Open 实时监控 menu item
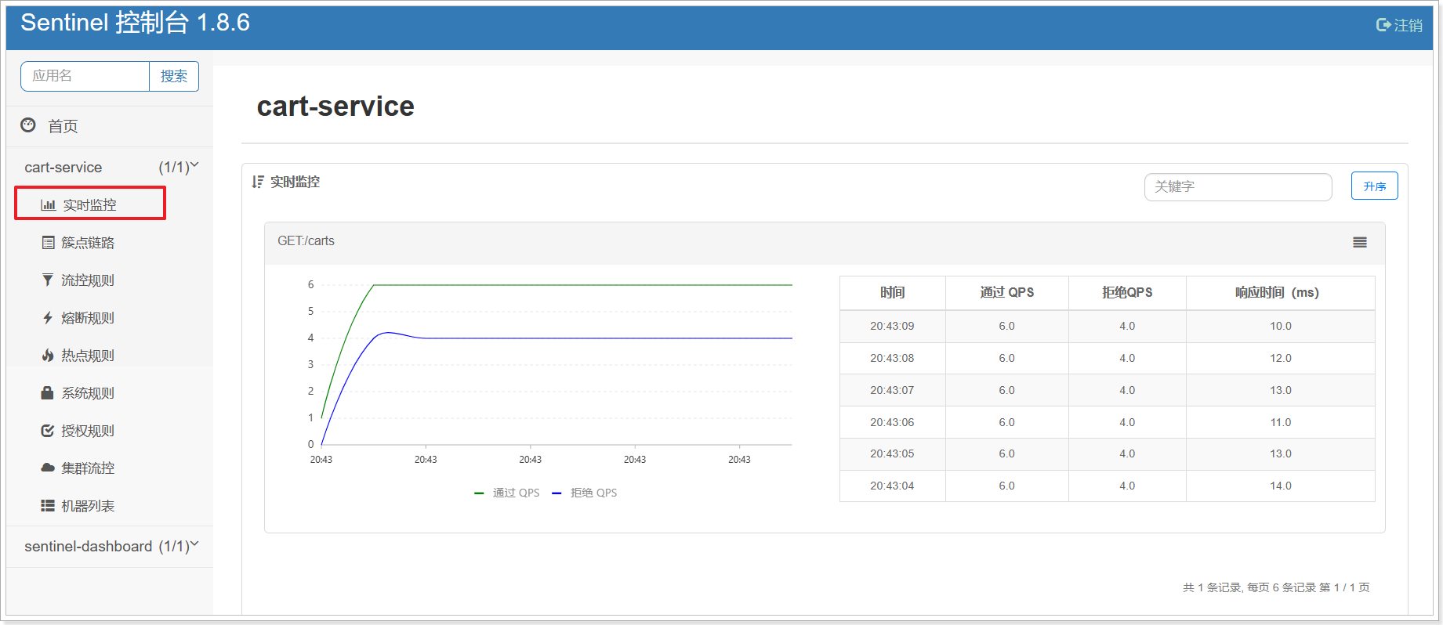 click(90, 204)
